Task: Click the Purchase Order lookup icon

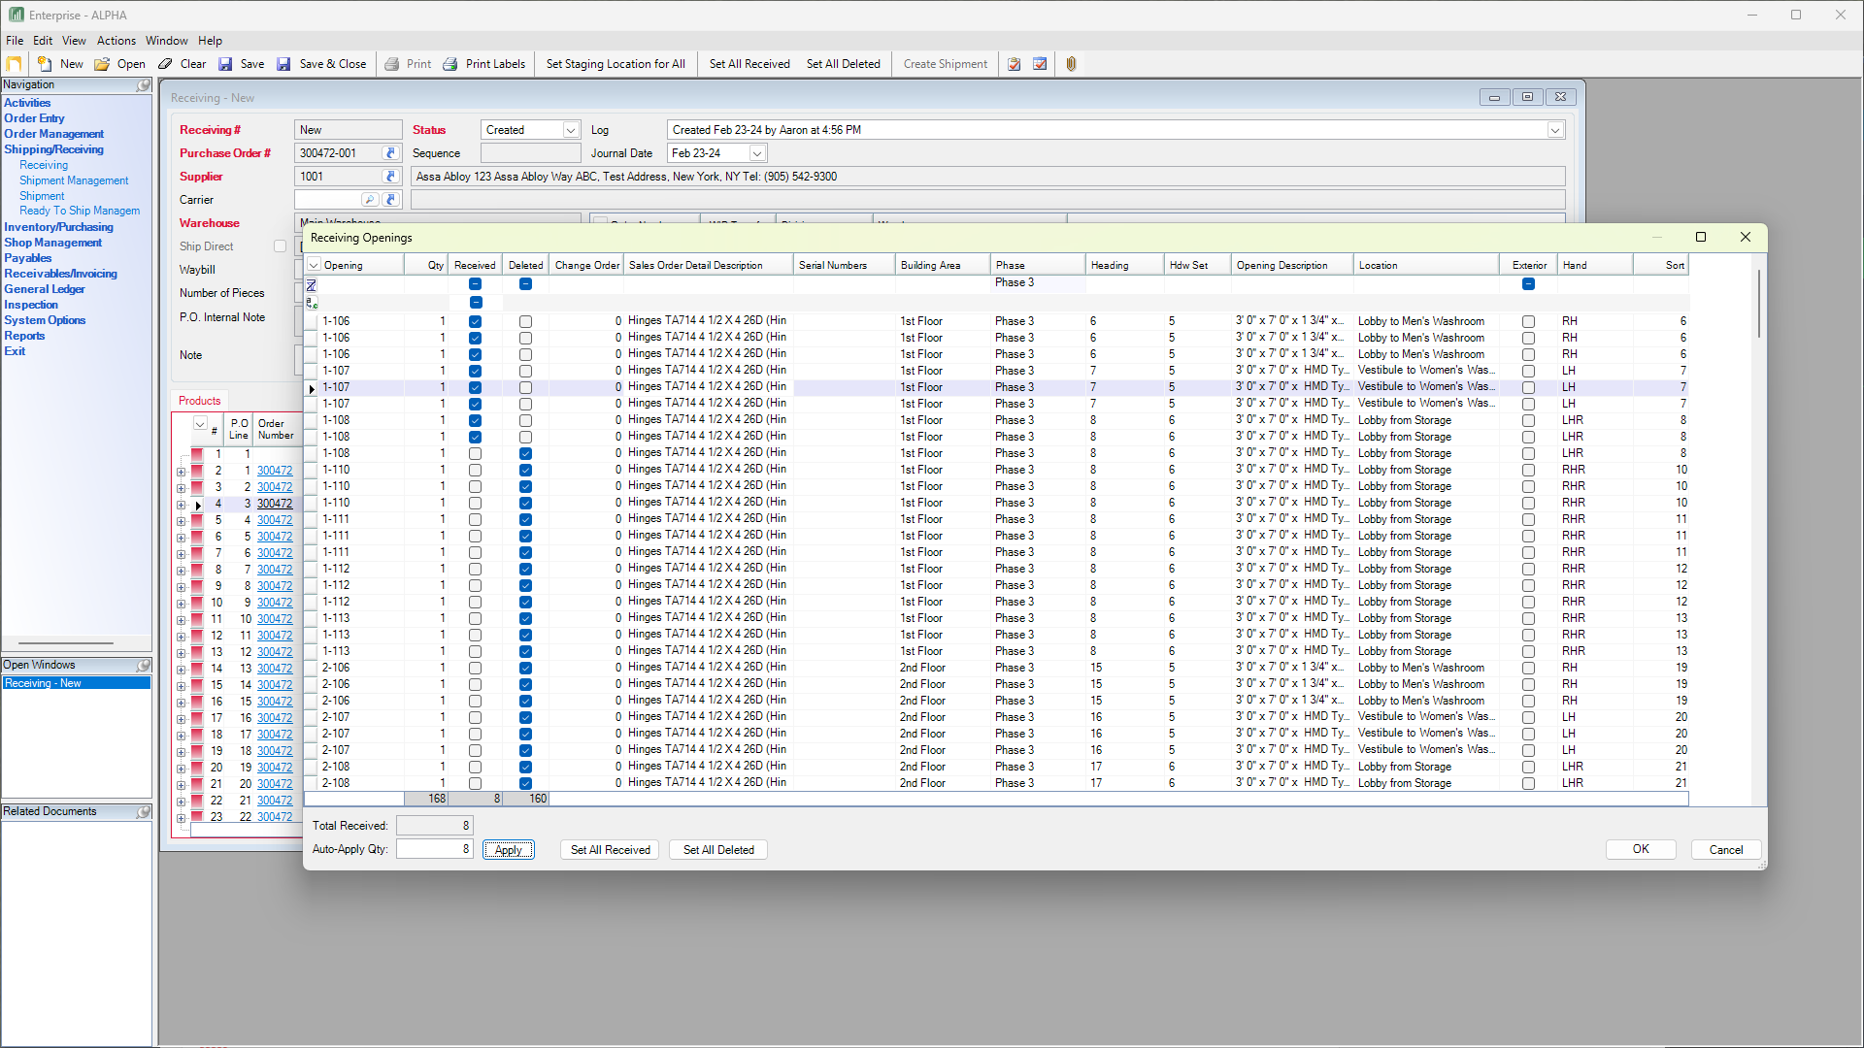Action: coord(390,153)
